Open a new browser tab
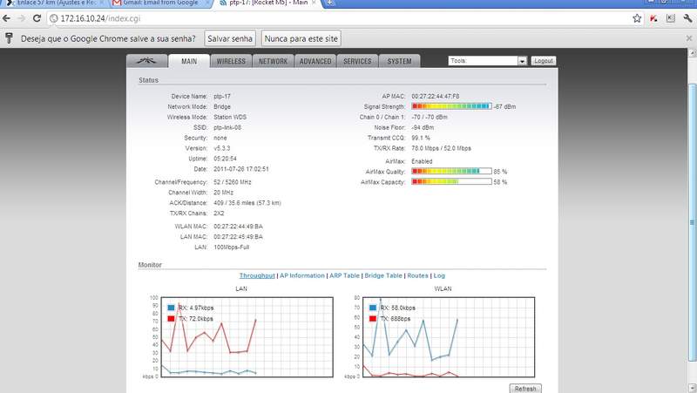This screenshot has width=697, height=393. pyautogui.click(x=330, y=3)
